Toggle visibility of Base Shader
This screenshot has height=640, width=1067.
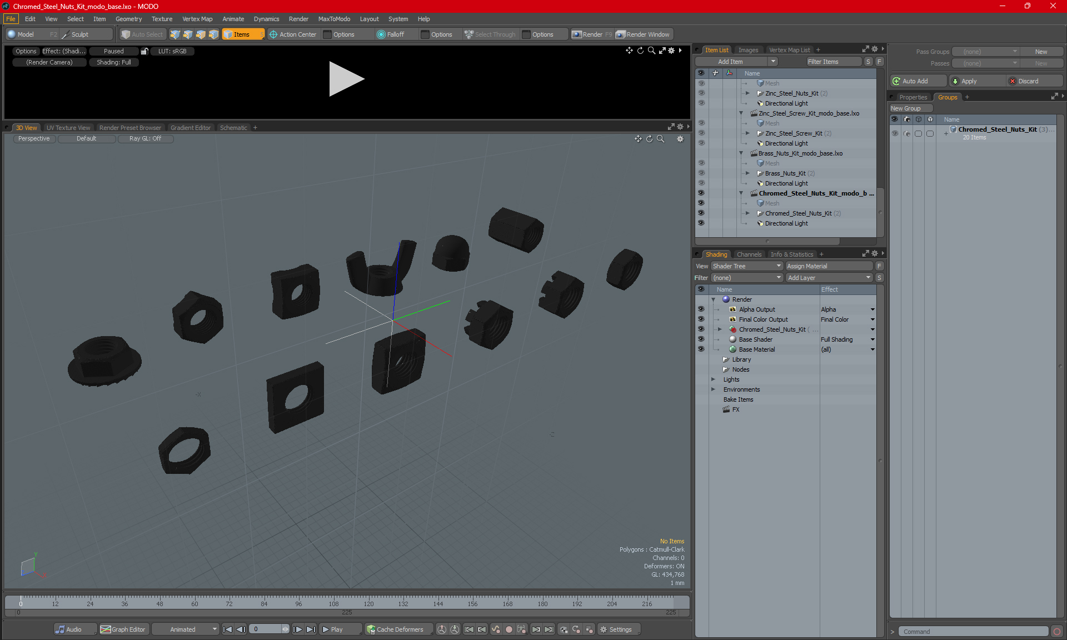pos(701,339)
